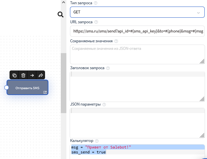Click the vertical scrollbar thumb
Viewport: 207px width, 159px height.
tap(63, 83)
